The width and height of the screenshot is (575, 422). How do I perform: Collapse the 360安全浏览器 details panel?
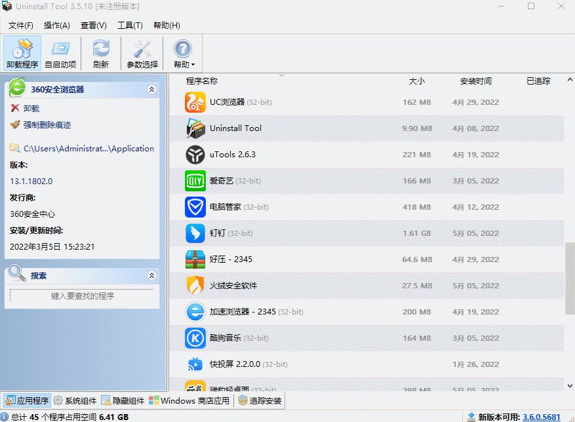click(x=152, y=90)
